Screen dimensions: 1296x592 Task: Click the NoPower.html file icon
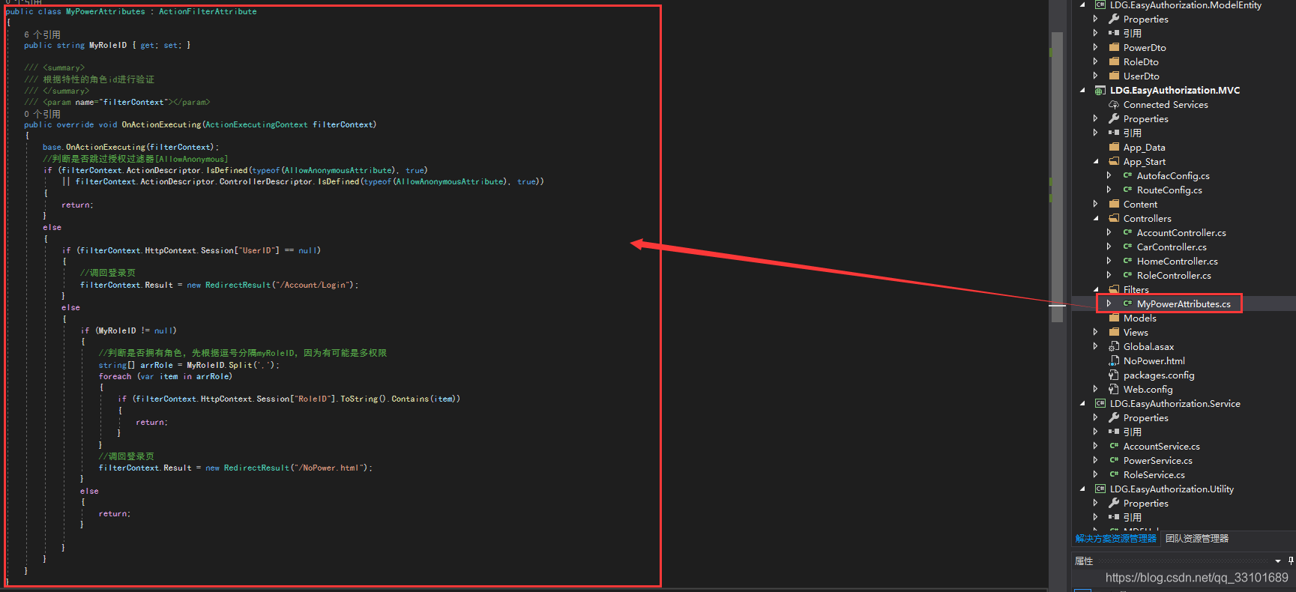tap(1114, 360)
